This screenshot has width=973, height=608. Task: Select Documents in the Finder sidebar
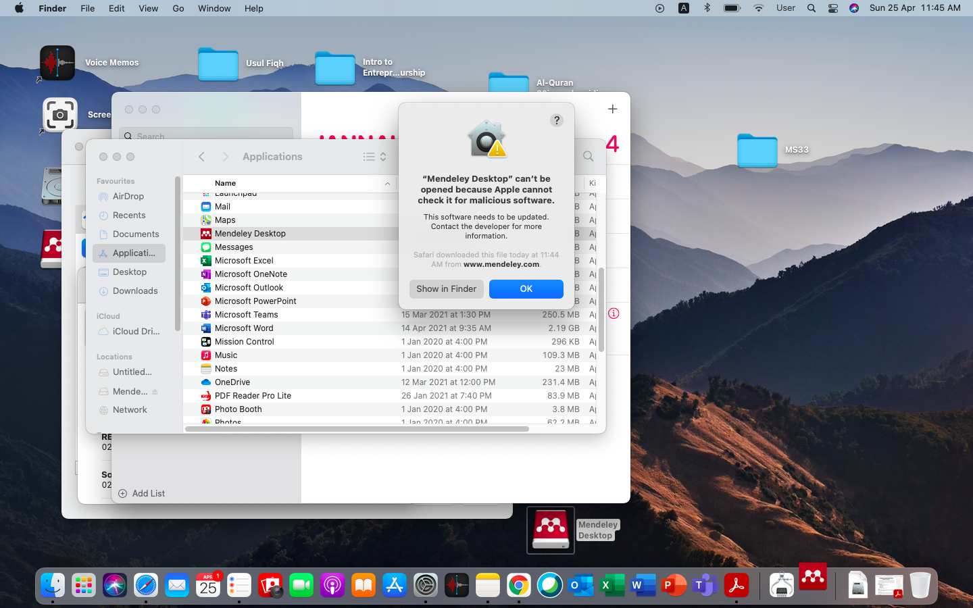128,234
